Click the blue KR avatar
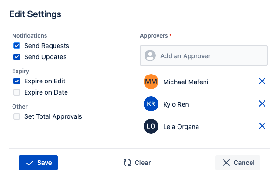 [151, 104]
